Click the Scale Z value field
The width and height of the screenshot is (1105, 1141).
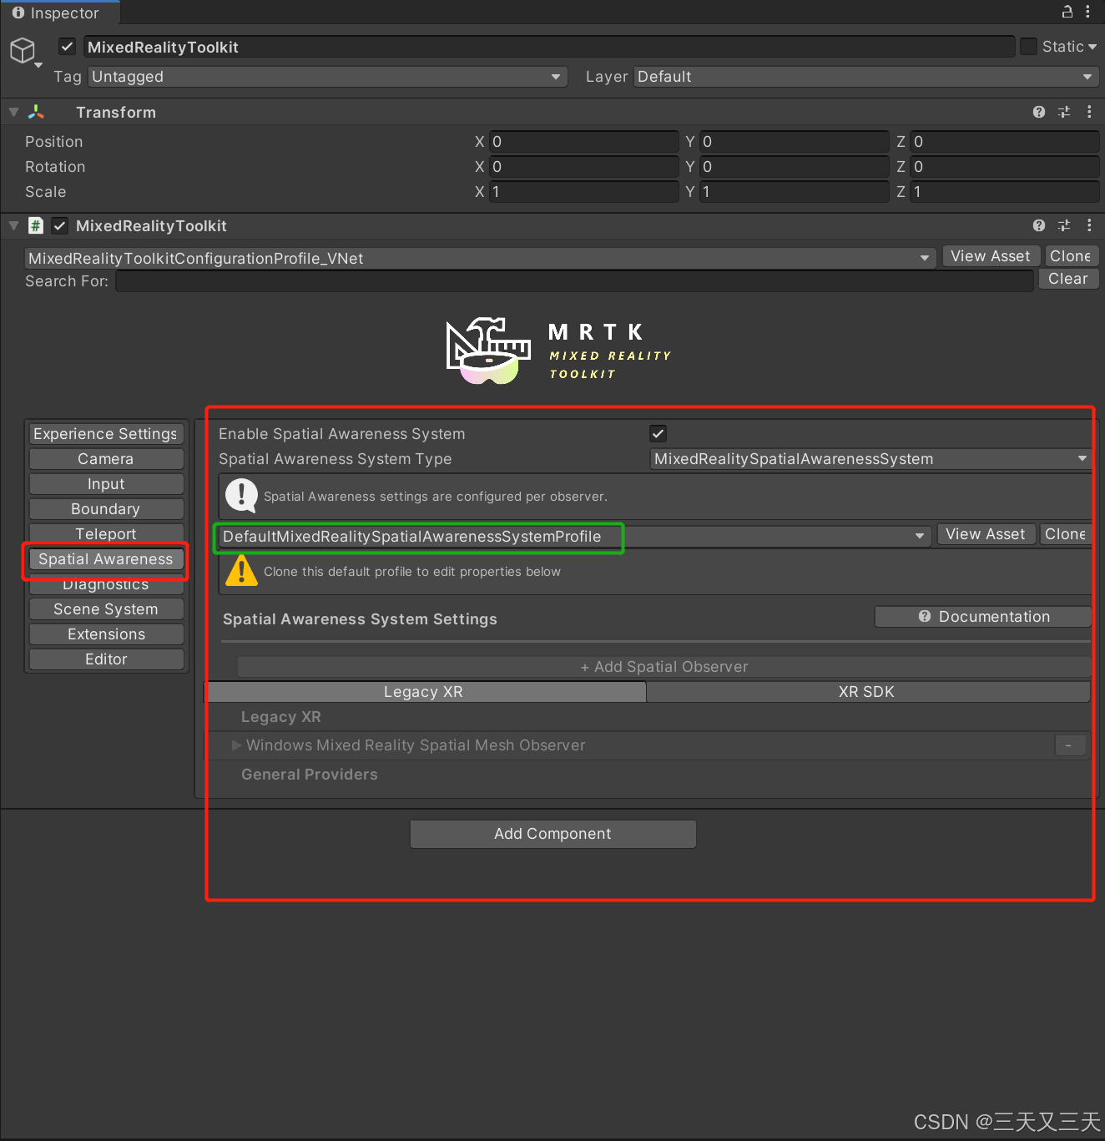pos(1005,192)
